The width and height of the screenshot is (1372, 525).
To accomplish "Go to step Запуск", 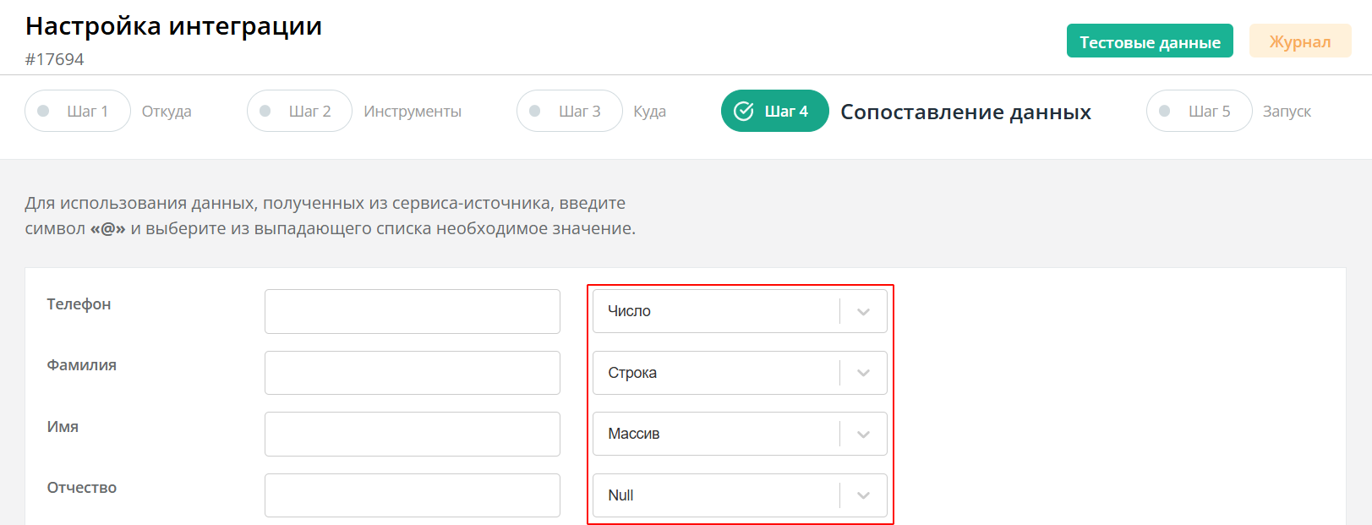I will pos(1287,111).
